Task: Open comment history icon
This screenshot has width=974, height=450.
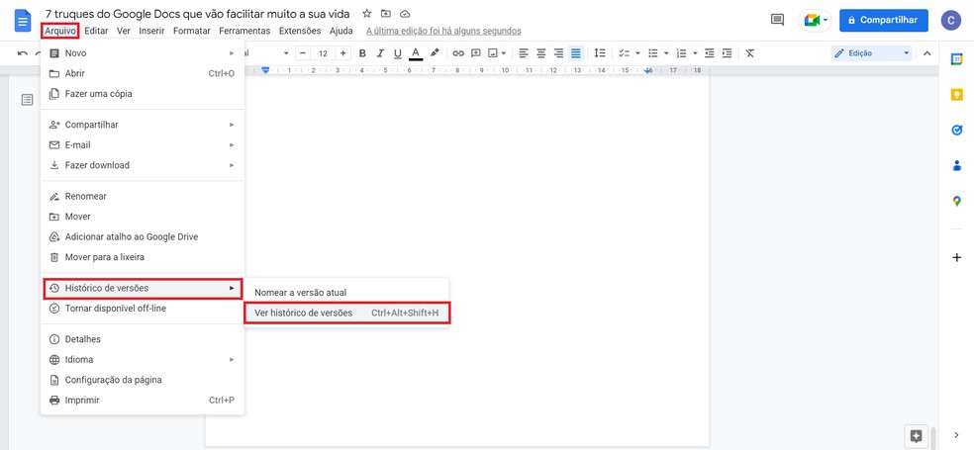Action: pyautogui.click(x=777, y=20)
